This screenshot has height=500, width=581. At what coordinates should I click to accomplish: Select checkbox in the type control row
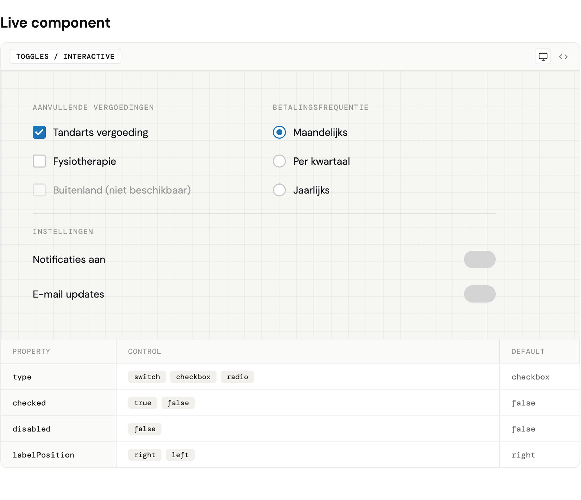tap(193, 377)
